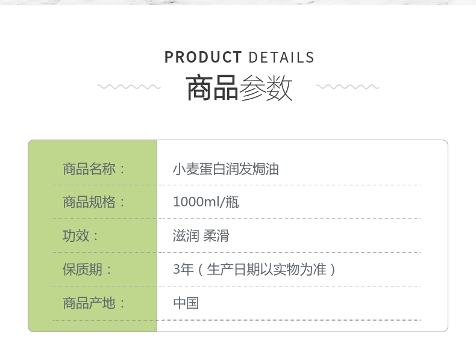476x349 pixels.
Task: Click the green label column background
Action: pos(93,236)
